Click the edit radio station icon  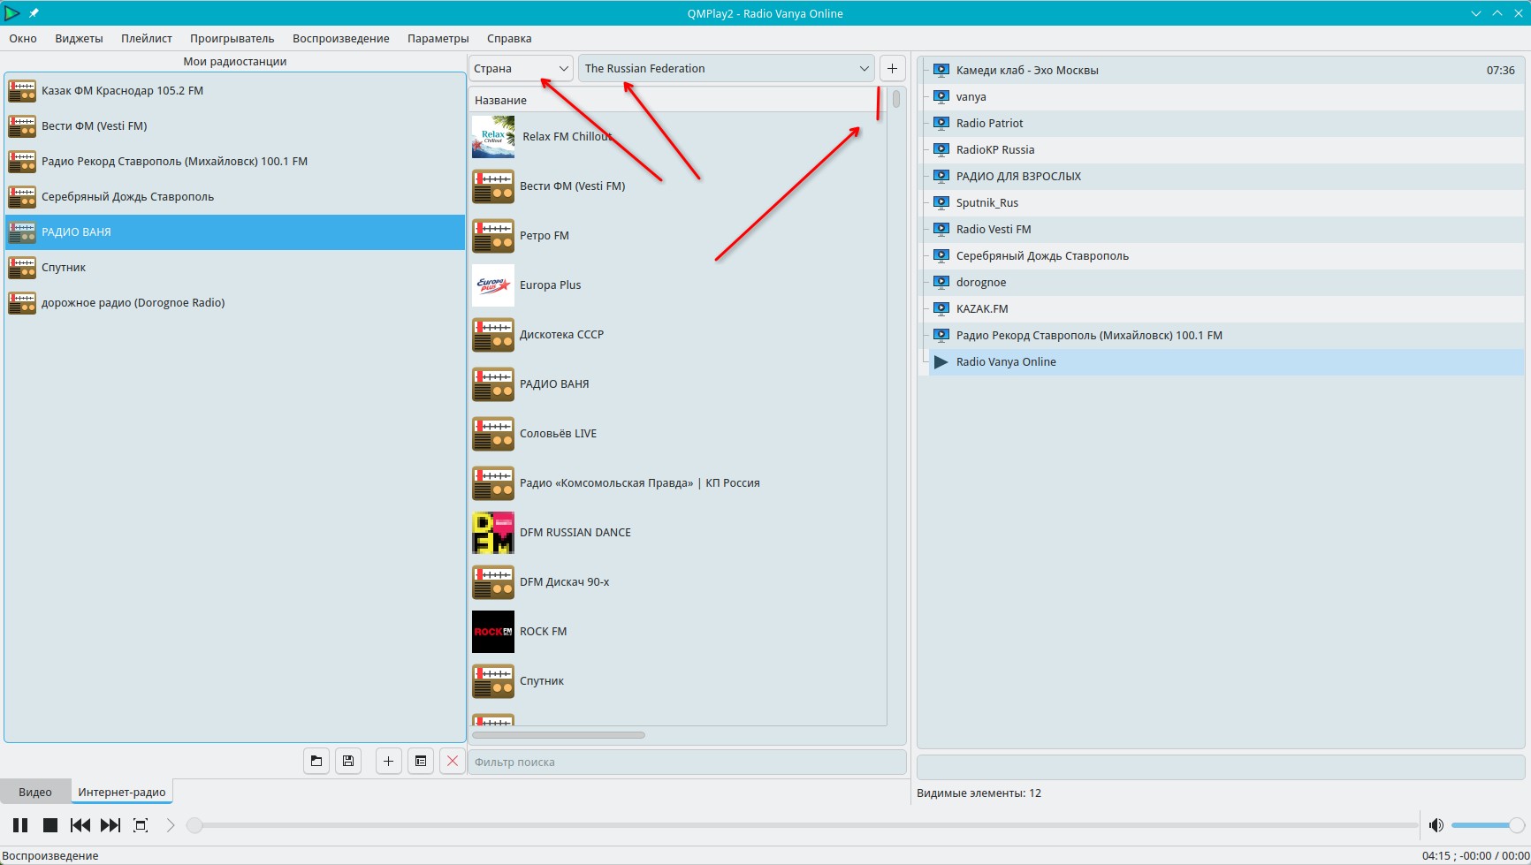click(x=421, y=761)
